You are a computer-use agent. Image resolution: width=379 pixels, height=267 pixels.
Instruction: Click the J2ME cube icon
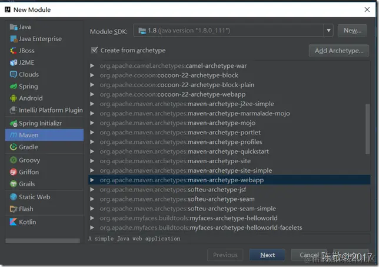click(14, 62)
